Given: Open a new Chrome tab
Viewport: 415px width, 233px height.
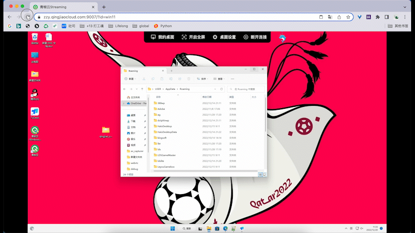Looking at the screenshot, I should (104, 7).
